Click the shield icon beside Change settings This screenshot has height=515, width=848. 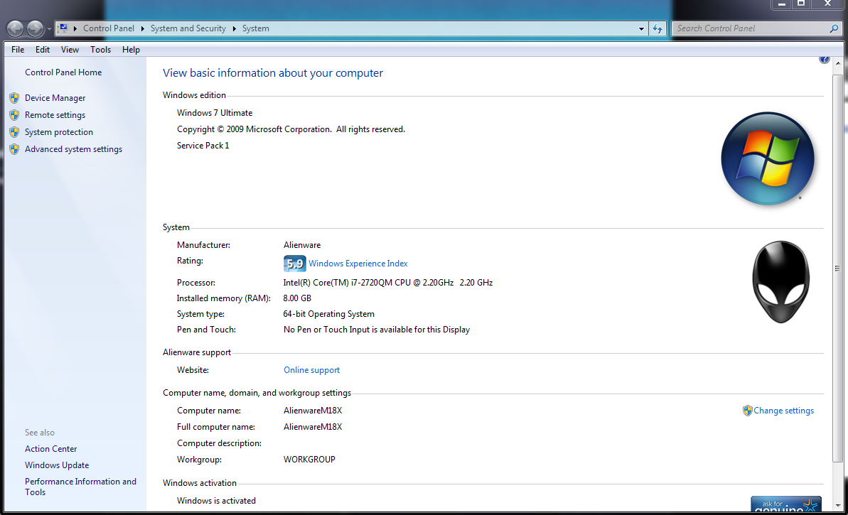point(747,411)
